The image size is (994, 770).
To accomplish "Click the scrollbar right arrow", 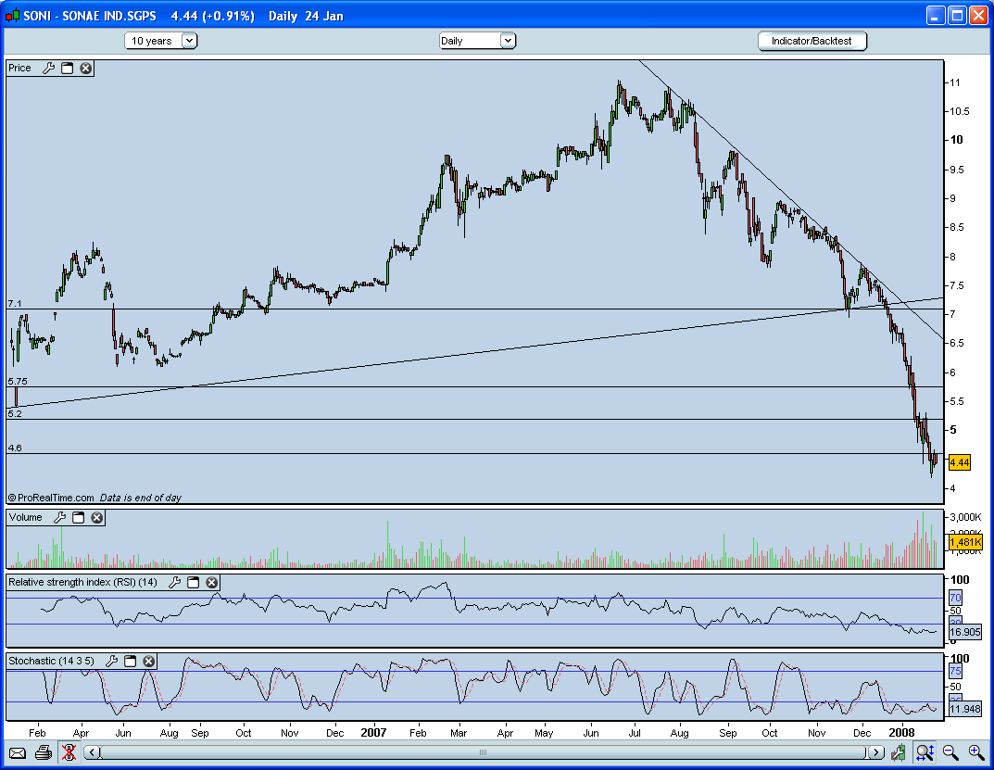I will point(876,752).
